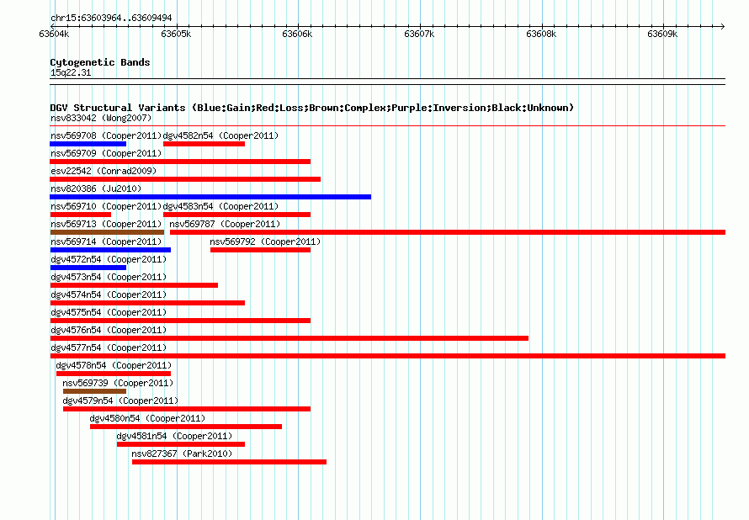
Task: Select the red dgv4579n54 loss bar
Action: (x=187, y=409)
